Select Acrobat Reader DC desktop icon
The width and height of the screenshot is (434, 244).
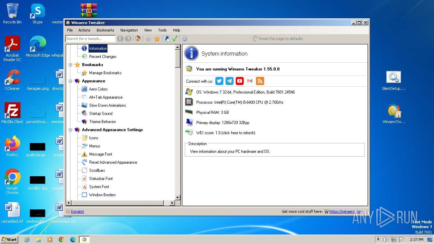12,48
